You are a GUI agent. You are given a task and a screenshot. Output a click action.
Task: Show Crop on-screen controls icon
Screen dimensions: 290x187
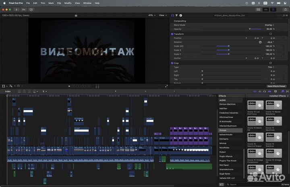point(270,63)
